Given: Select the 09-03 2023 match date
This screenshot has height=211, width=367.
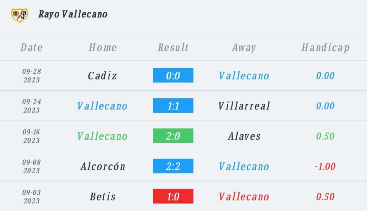Looking at the screenshot, I should pos(32,197).
